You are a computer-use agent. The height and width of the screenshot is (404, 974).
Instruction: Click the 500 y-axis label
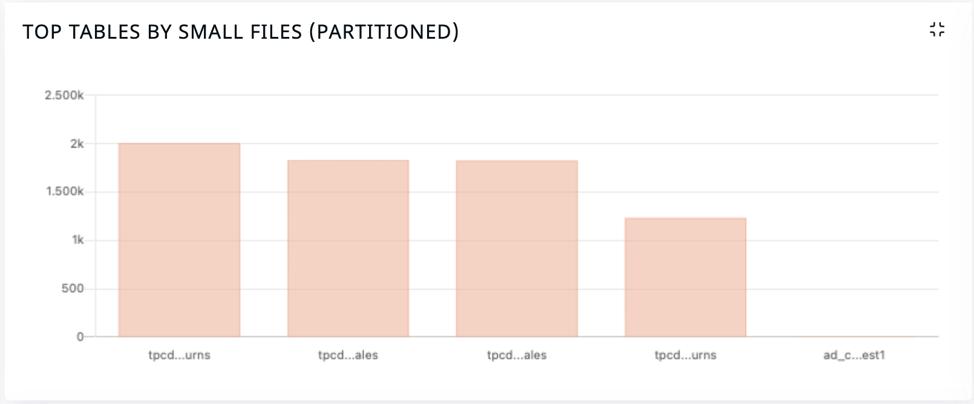click(x=73, y=288)
